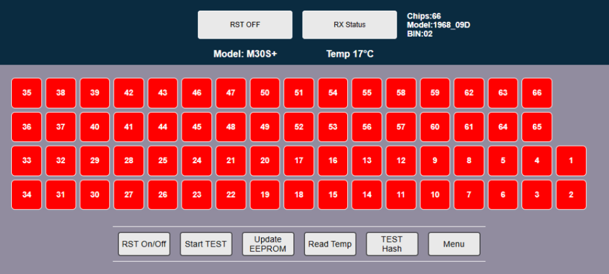Open the RX Status panel

tap(349, 25)
